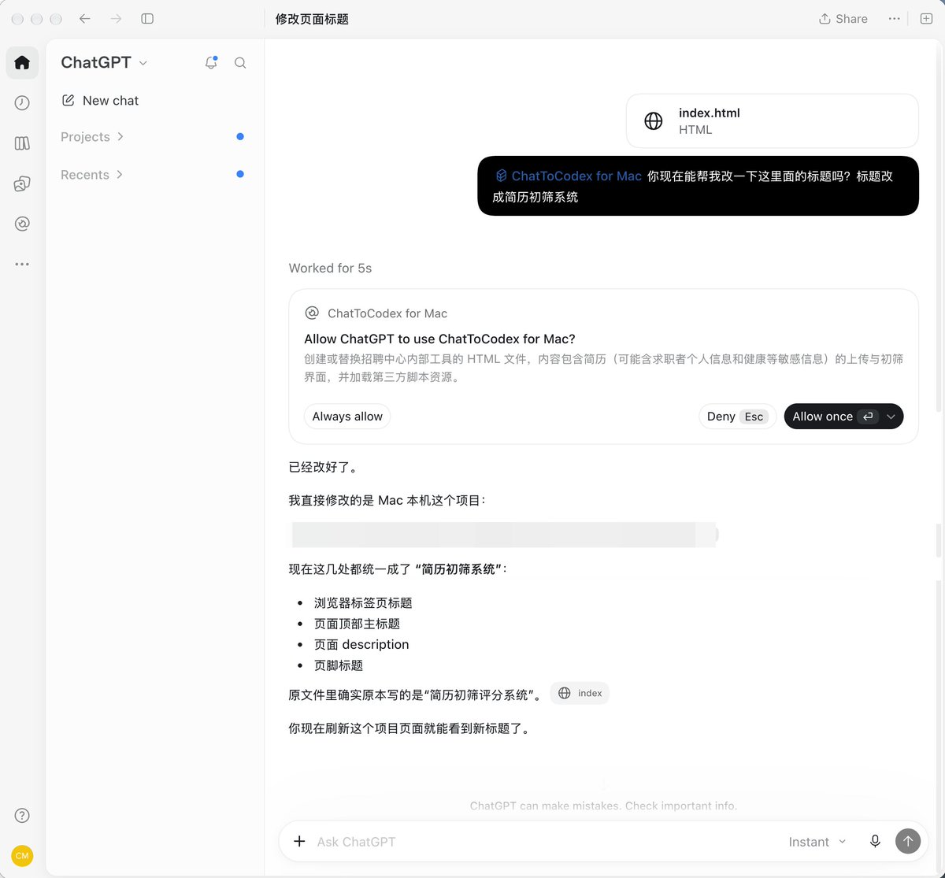Start voice input with the microphone icon
The image size is (945, 878).
875,842
